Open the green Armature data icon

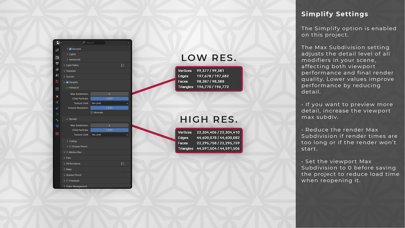(x=57, y=114)
